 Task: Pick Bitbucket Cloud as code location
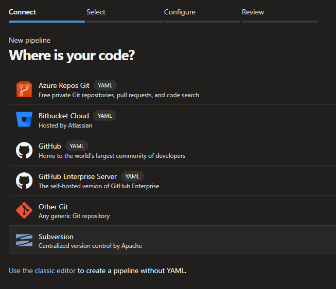point(172,120)
